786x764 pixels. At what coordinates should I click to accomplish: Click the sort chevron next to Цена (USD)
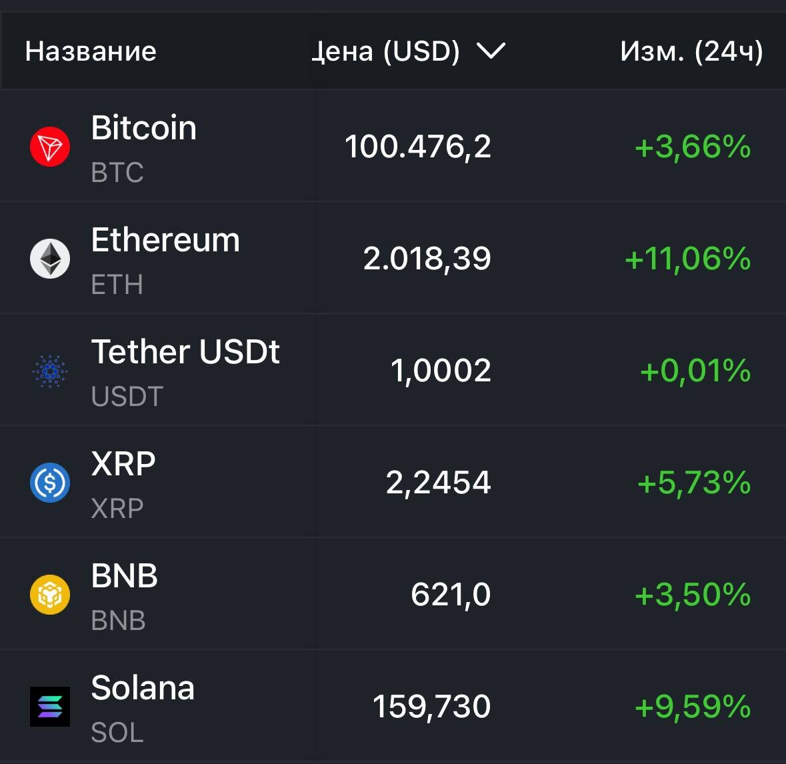pos(491,51)
